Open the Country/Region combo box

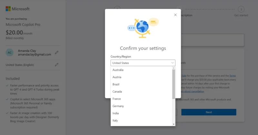click(143, 63)
